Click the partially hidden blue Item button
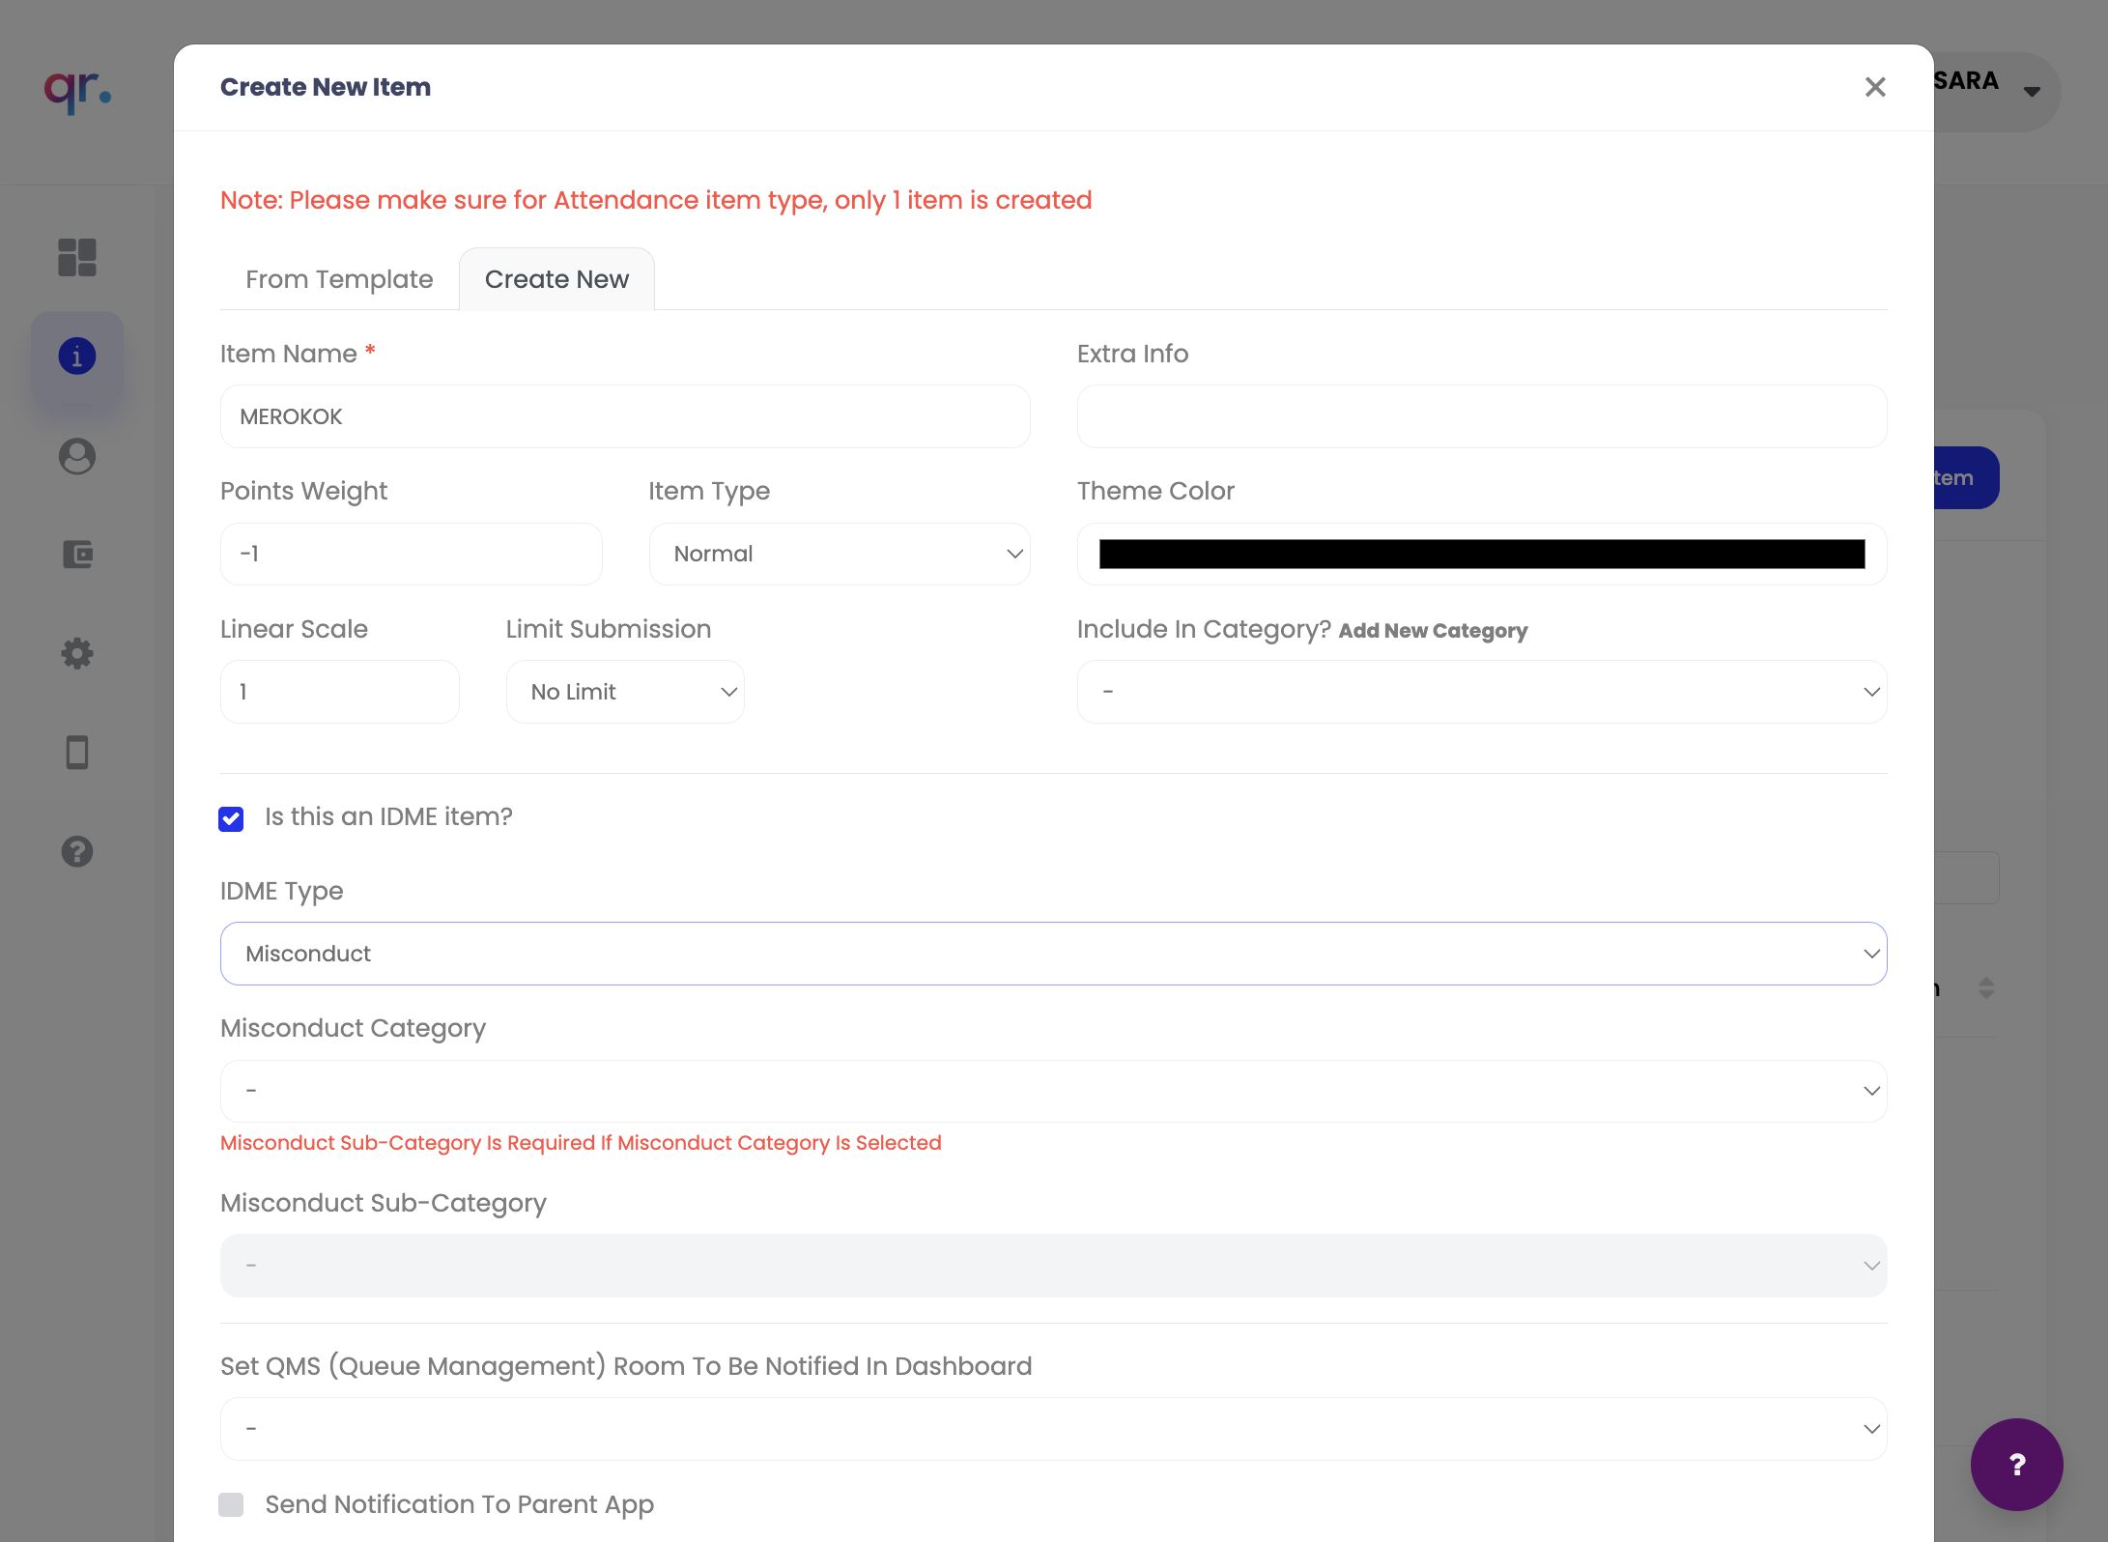 tap(1966, 477)
